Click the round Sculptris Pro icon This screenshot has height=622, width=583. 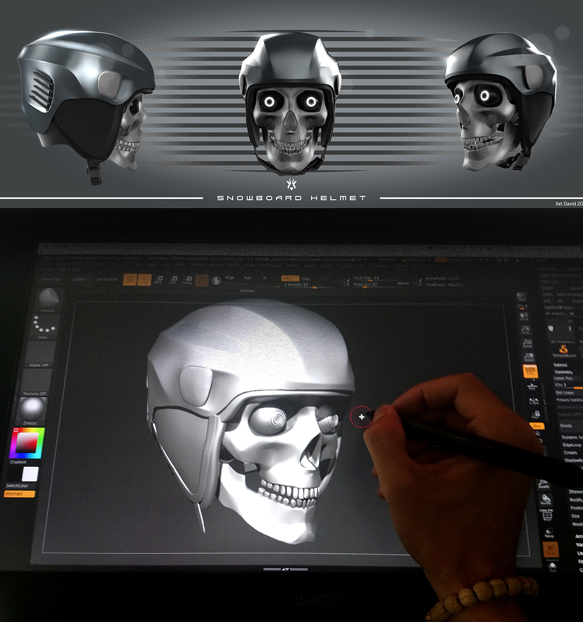click(x=216, y=280)
